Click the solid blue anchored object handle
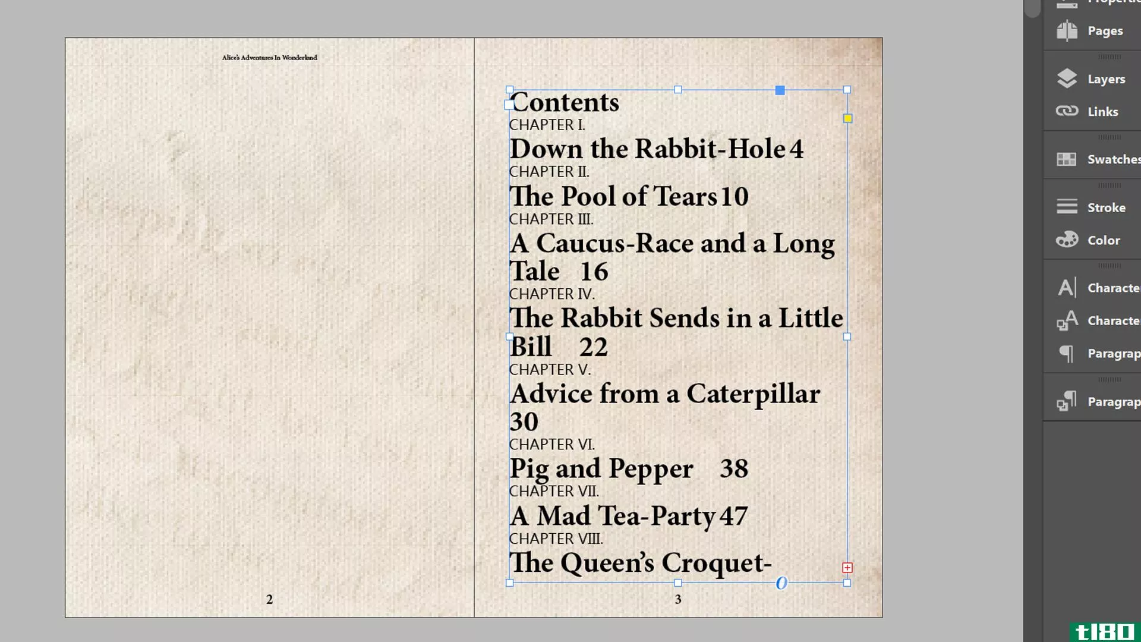Viewport: 1141px width, 642px height. tap(780, 90)
